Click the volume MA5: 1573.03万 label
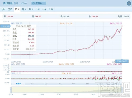The height and width of the screenshot is (98, 132). 18,64
